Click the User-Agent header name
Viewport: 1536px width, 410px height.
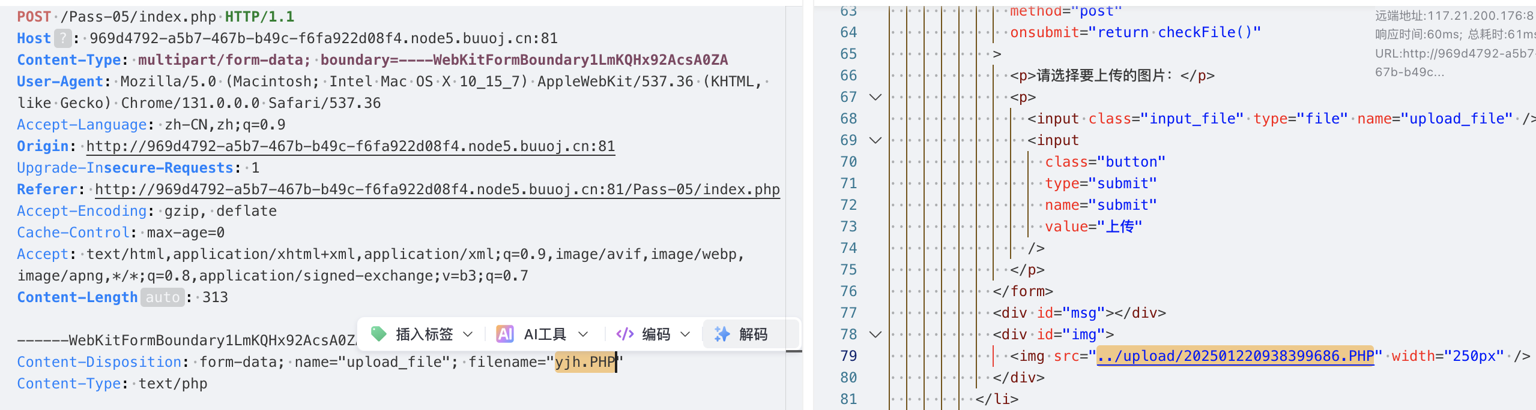(x=60, y=82)
